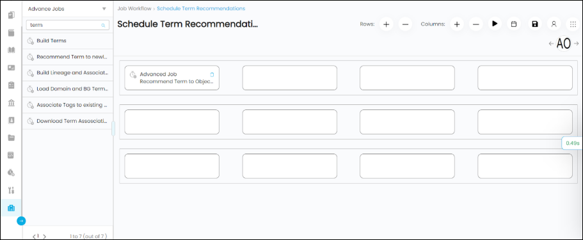Open the apps grid icon
This screenshot has width=583, height=240.
point(573,24)
